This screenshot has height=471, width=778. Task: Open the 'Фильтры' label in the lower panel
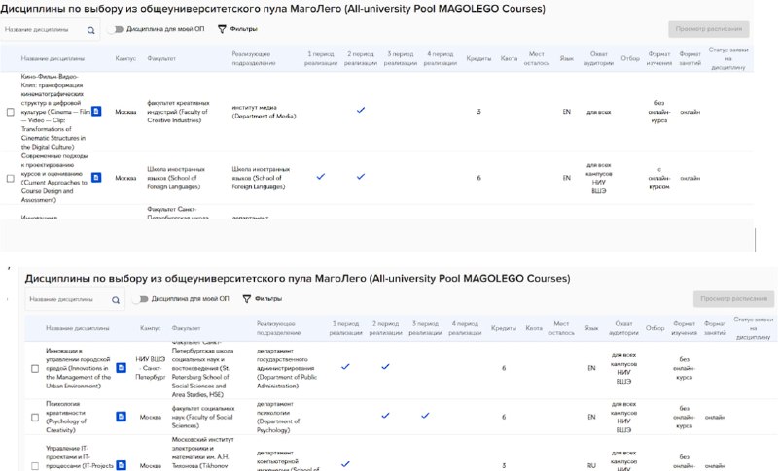268,299
